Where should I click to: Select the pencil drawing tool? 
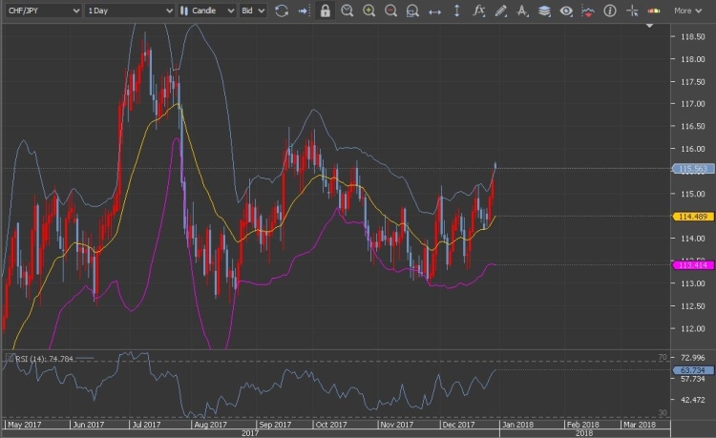coord(500,11)
